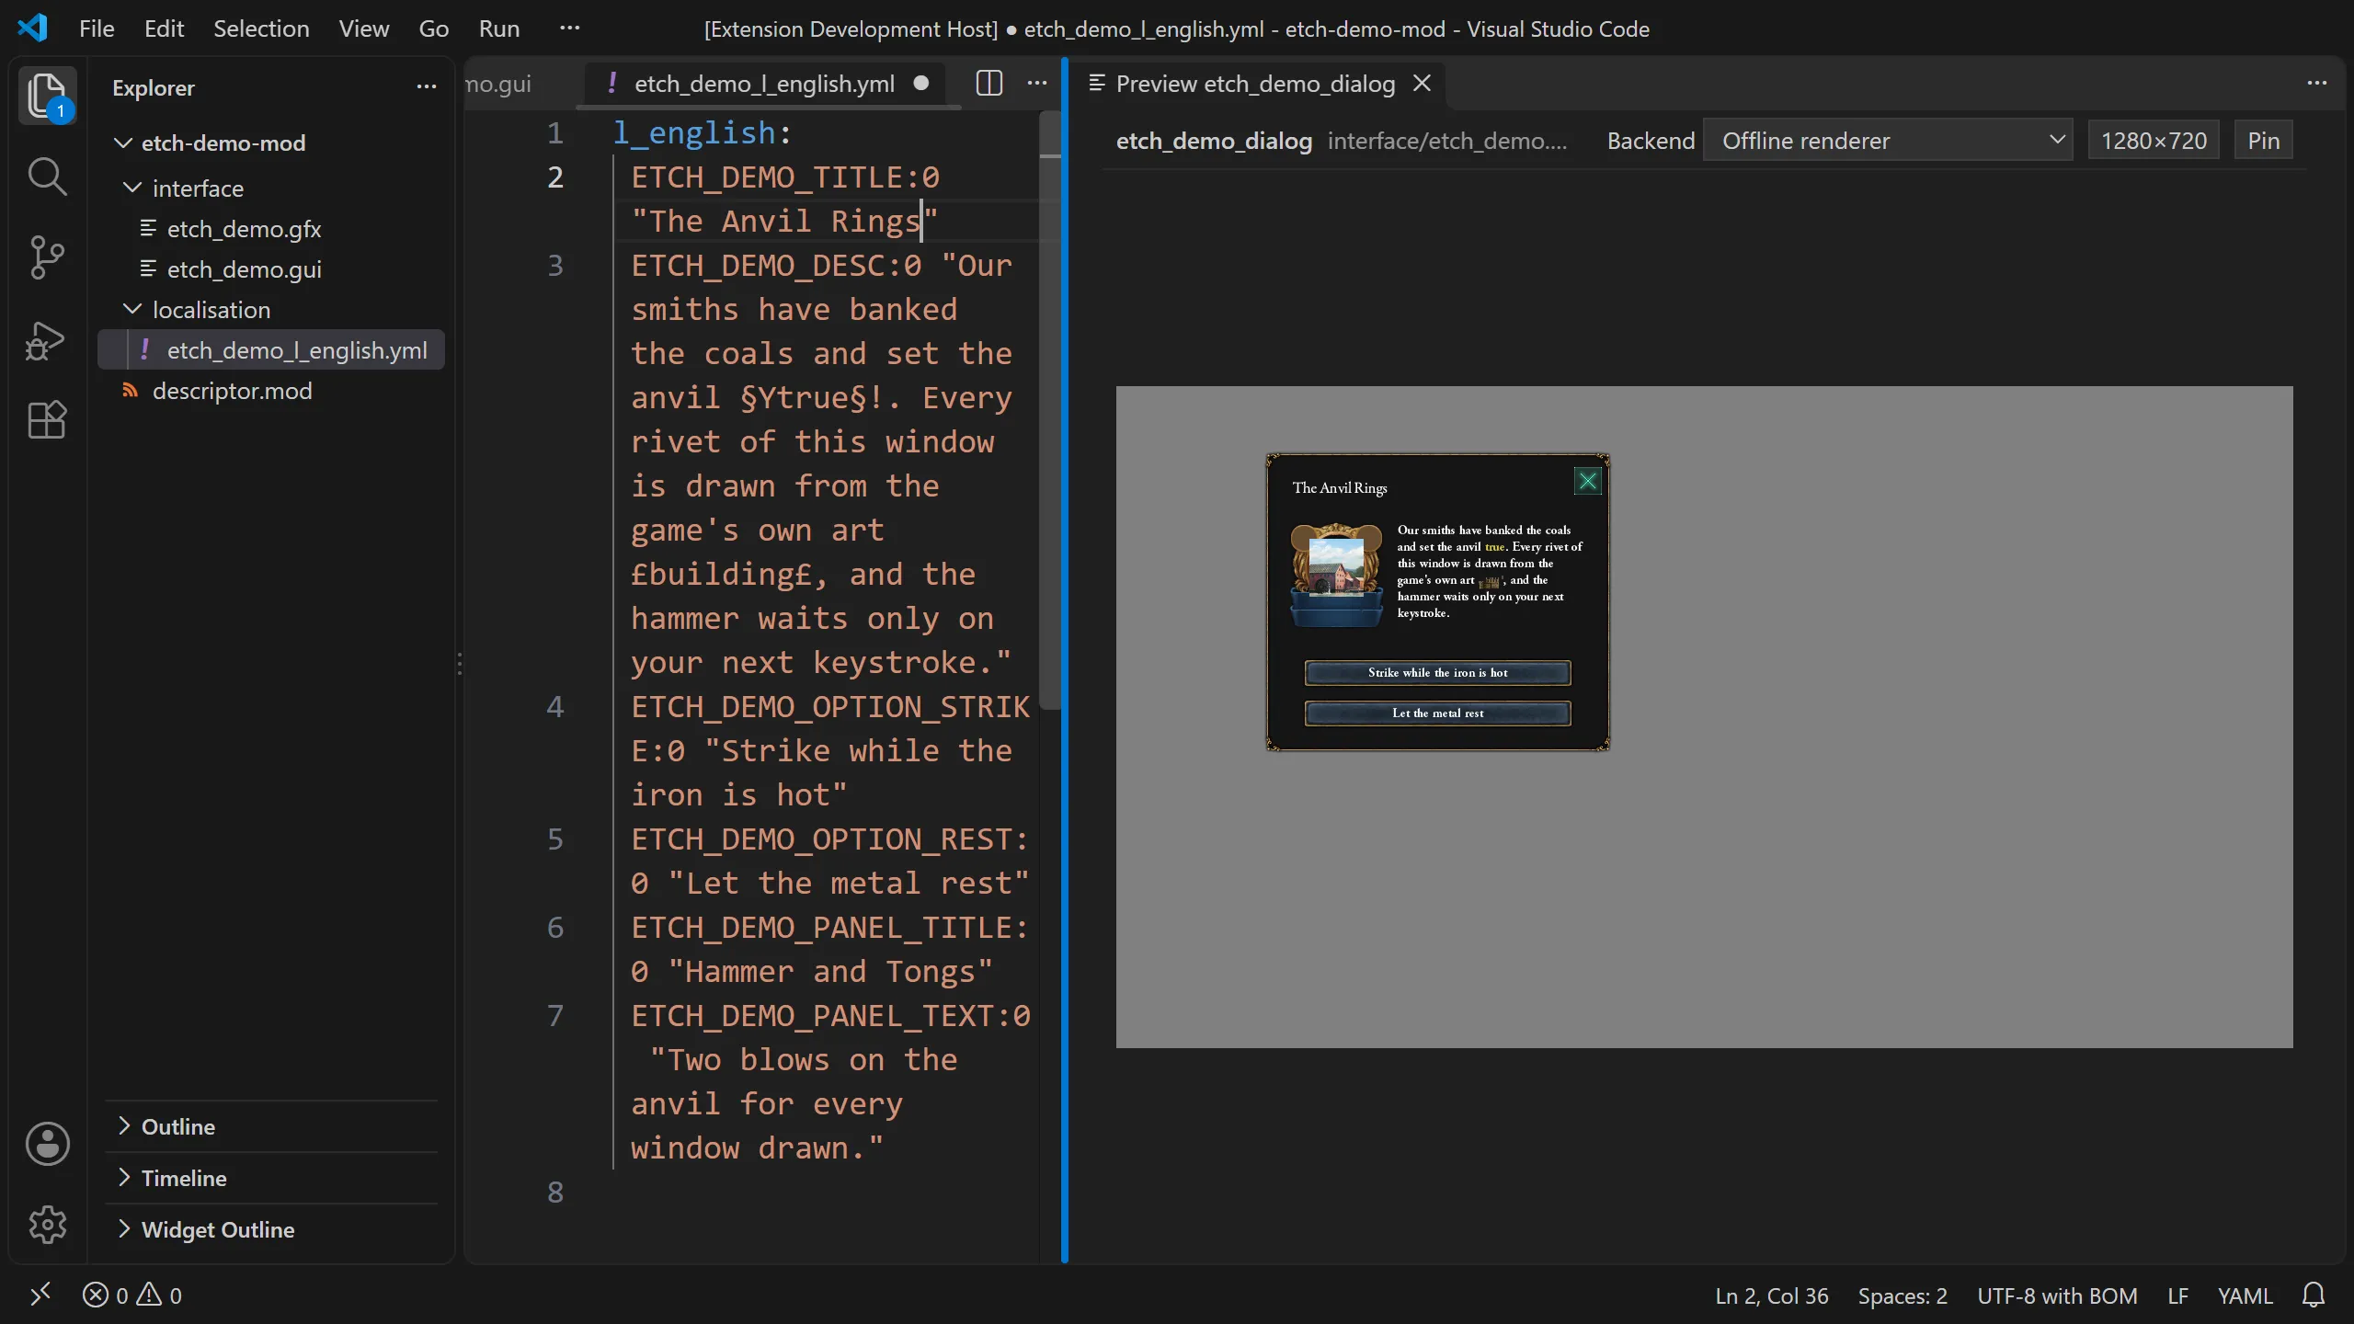Click errors and warnings status indicator
This screenshot has width=2354, height=1324.
(x=132, y=1295)
